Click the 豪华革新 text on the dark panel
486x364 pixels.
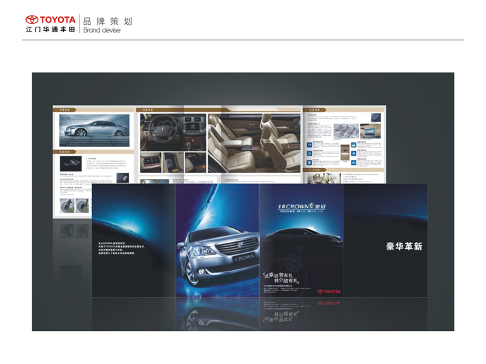coord(404,247)
